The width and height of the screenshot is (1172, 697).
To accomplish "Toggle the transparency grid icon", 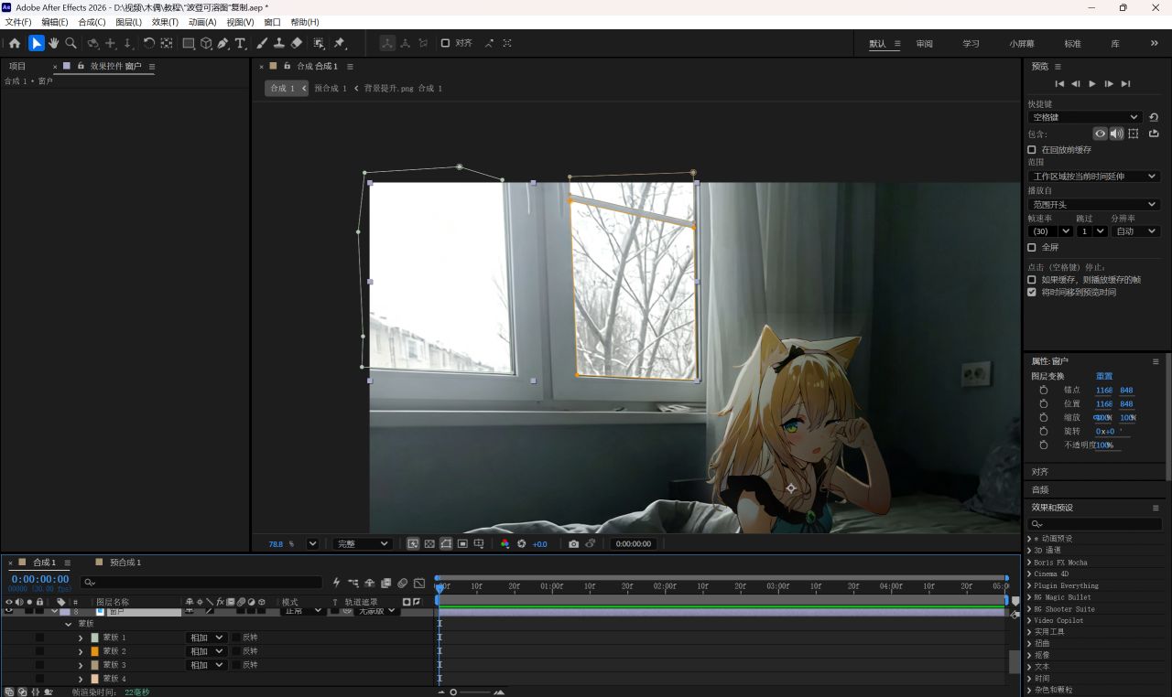I will (x=429, y=543).
